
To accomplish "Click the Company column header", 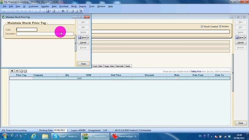I will click(x=45, y=75).
